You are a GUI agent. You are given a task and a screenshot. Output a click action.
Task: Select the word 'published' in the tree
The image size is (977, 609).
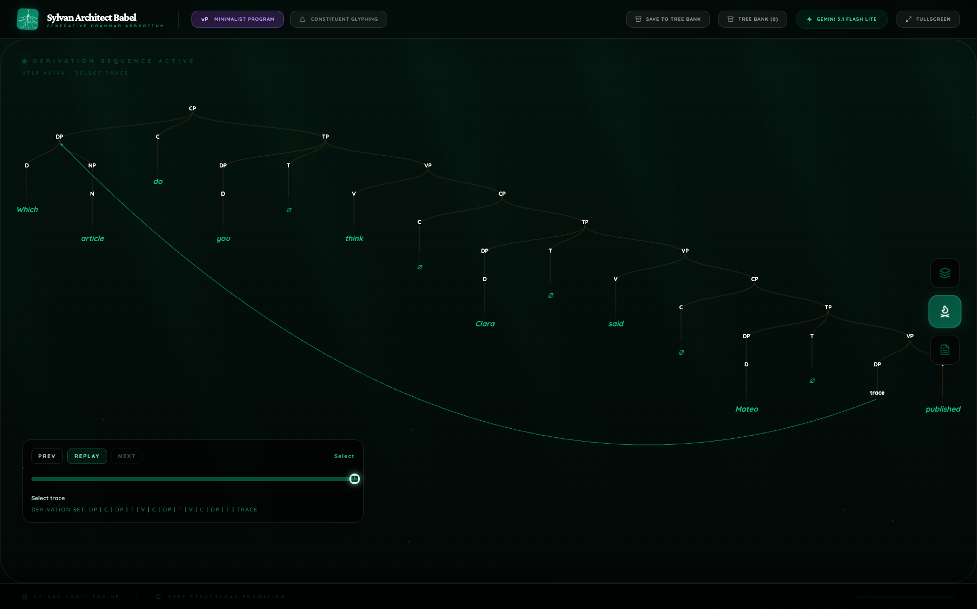(942, 409)
